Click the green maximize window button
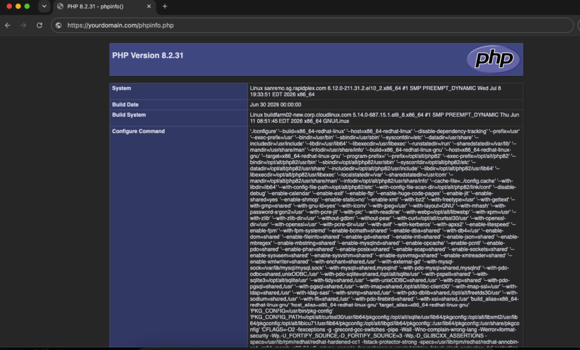The width and height of the screenshot is (580, 350). coord(27,6)
